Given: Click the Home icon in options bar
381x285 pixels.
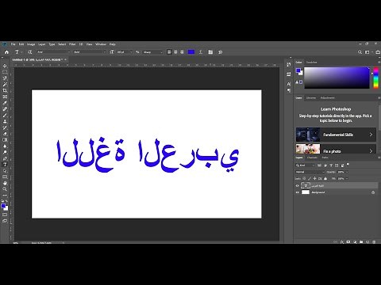Looking at the screenshot, I should (x=6, y=52).
